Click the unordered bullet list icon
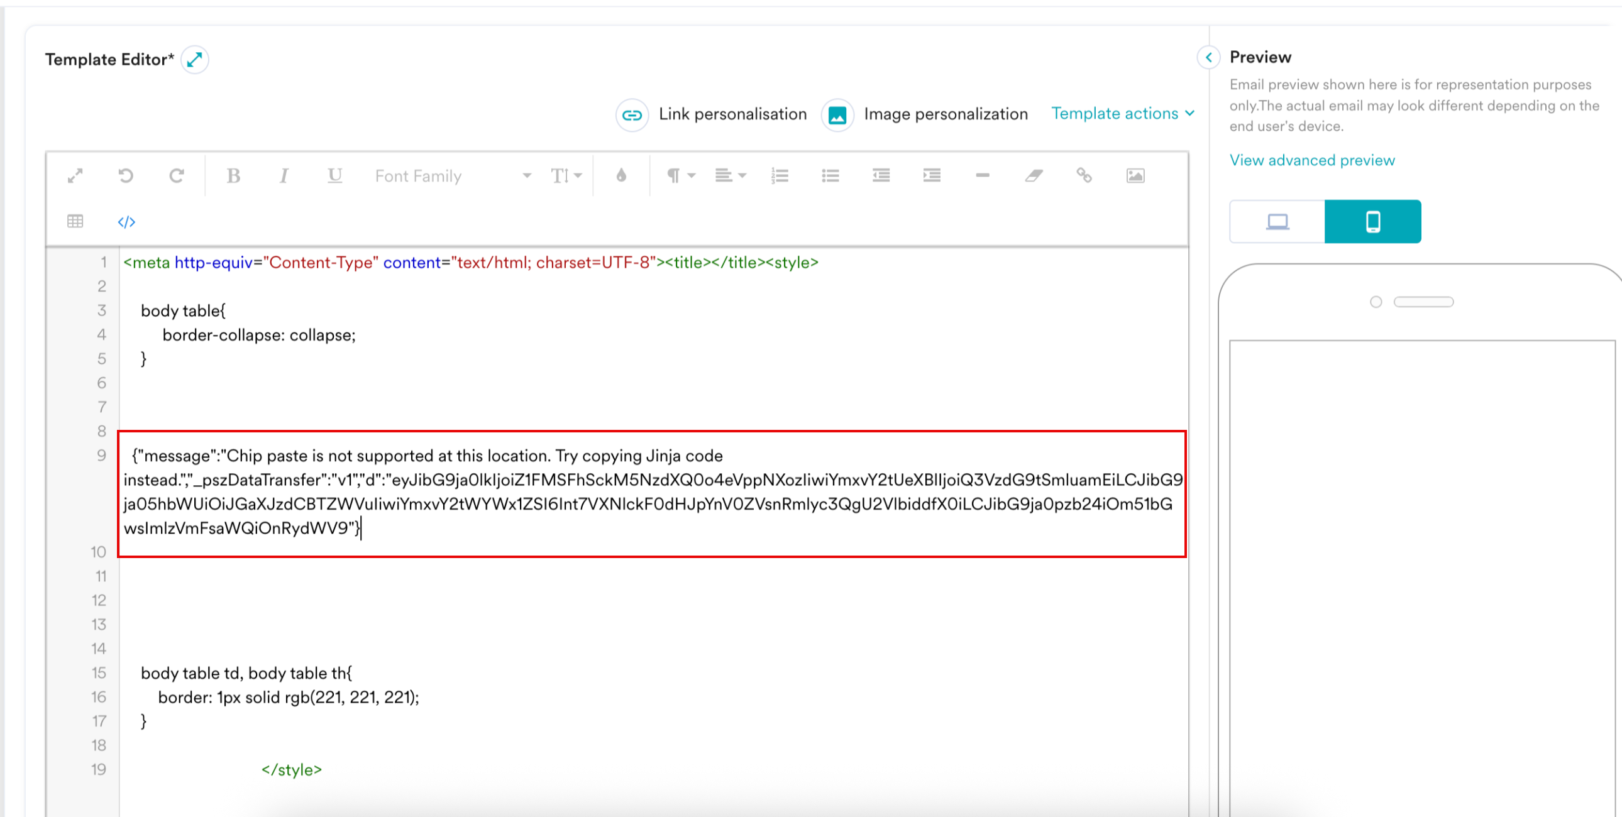Image resolution: width=1622 pixels, height=817 pixels. [830, 175]
